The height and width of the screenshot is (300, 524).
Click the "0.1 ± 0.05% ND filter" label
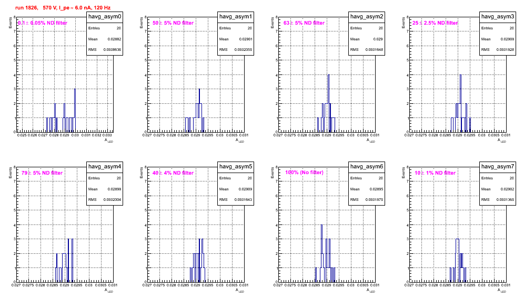tap(43, 23)
